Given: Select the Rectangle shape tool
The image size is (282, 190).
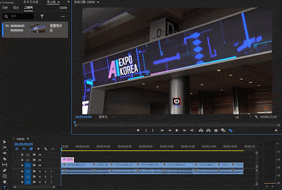Looking at the screenshot, I should [5, 176].
